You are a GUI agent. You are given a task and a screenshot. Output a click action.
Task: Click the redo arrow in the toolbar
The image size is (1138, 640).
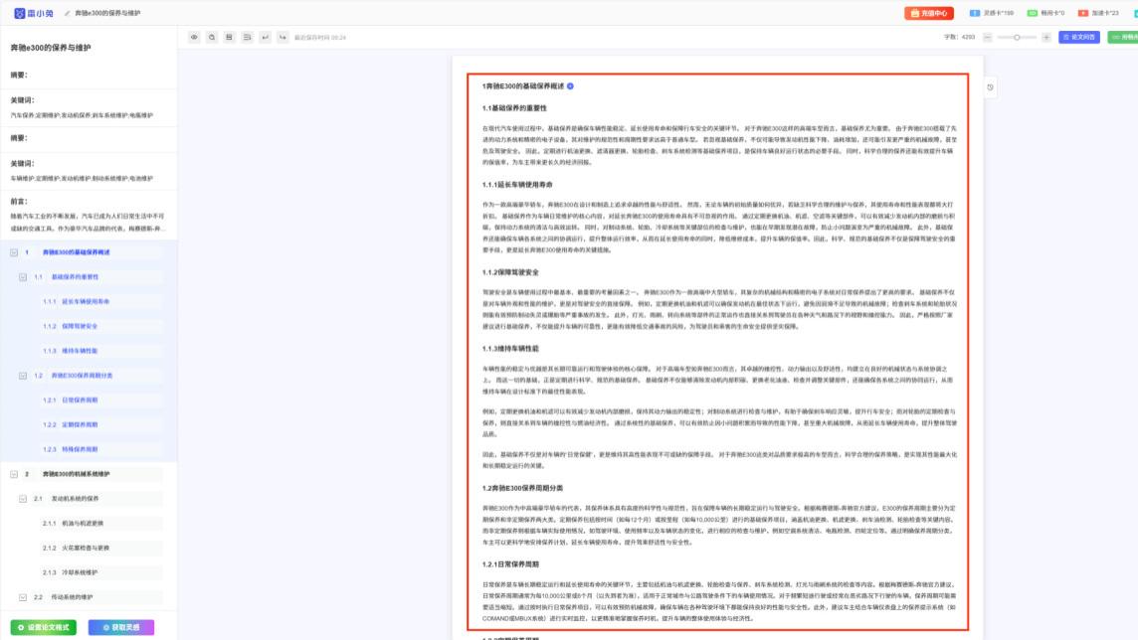(x=284, y=37)
